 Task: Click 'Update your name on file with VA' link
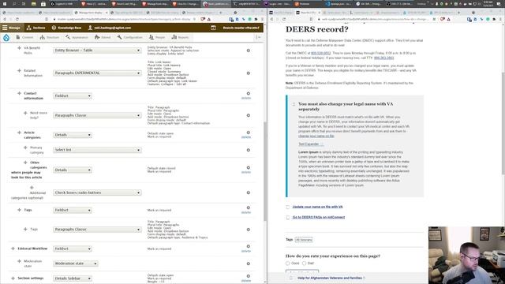tap(317, 207)
